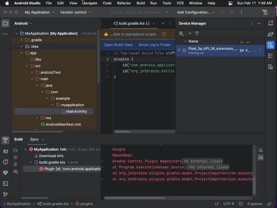This screenshot has height=208, width=277.
Task: Toggle read-only lock icon in status bar
Action: point(269,204)
